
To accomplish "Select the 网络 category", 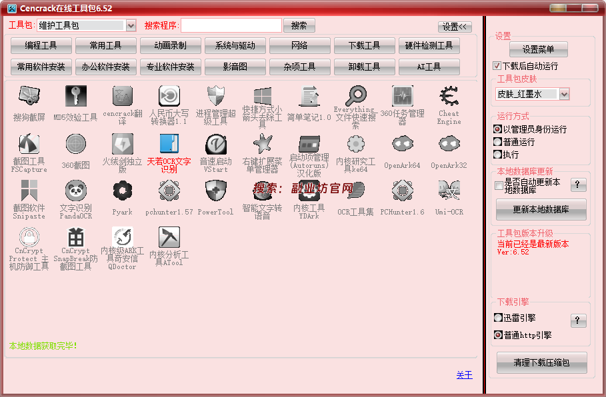I will tap(300, 45).
